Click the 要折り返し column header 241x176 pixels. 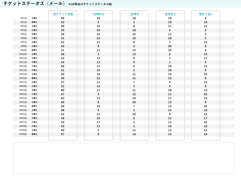click(x=206, y=14)
